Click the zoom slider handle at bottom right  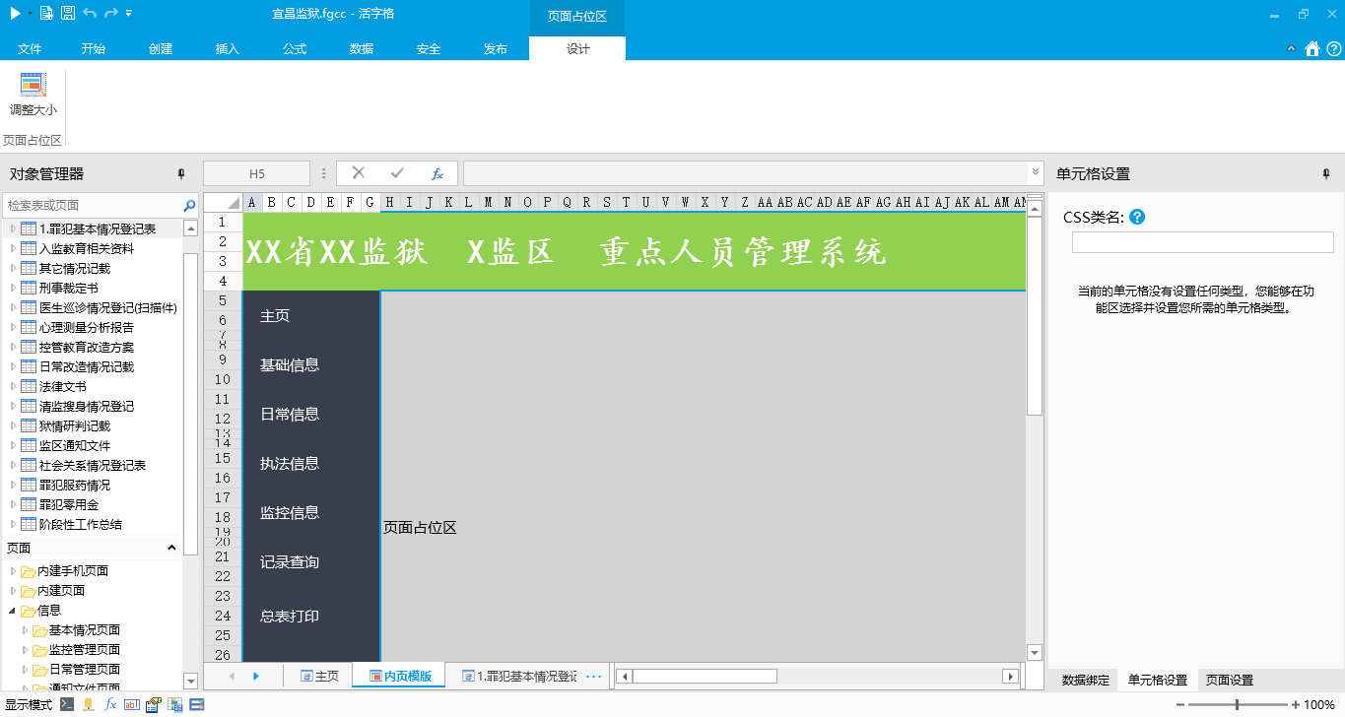[1237, 704]
